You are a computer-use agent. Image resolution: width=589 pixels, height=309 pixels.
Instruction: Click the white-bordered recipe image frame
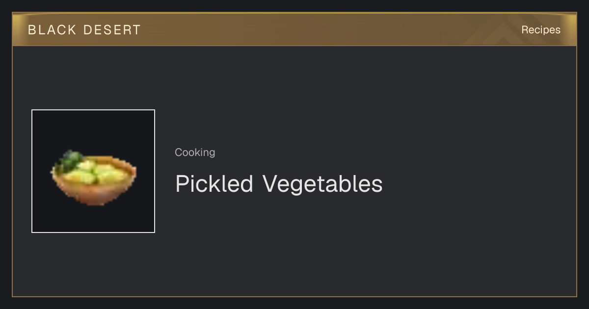[93, 171]
